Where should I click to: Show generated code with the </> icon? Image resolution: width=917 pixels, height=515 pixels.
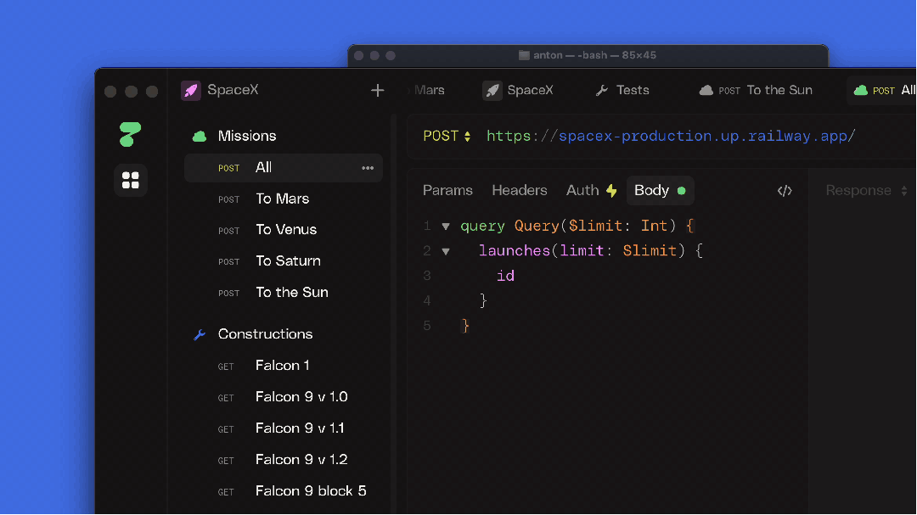coord(785,191)
